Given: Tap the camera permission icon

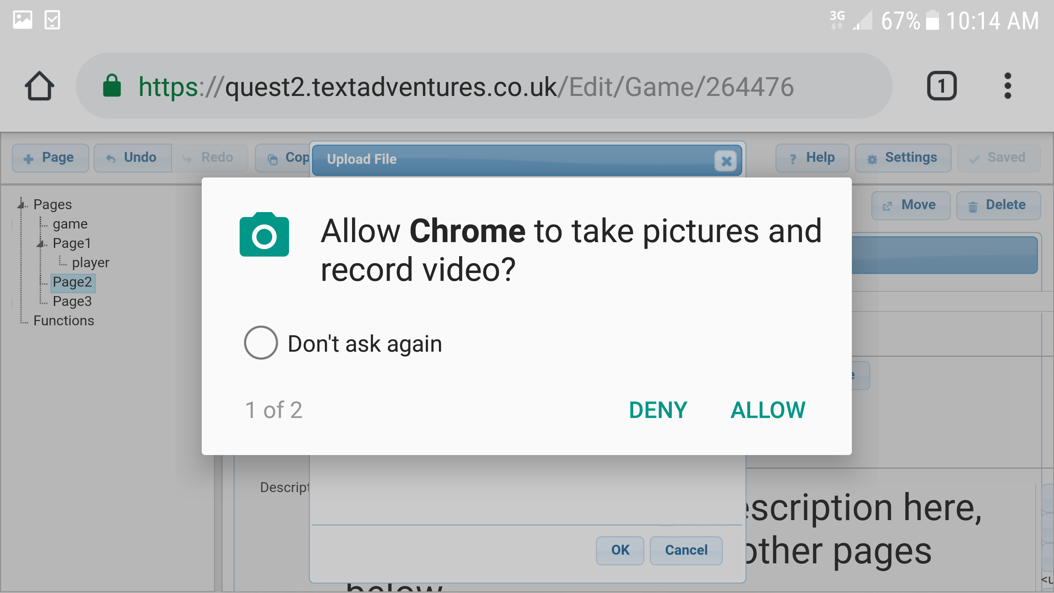Looking at the screenshot, I should pos(264,234).
